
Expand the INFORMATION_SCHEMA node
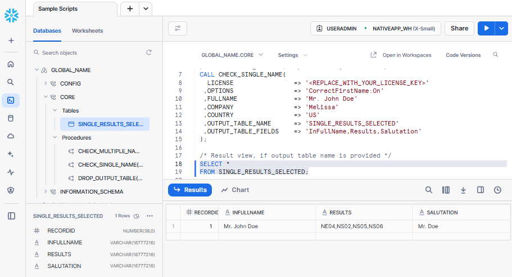[46, 191]
